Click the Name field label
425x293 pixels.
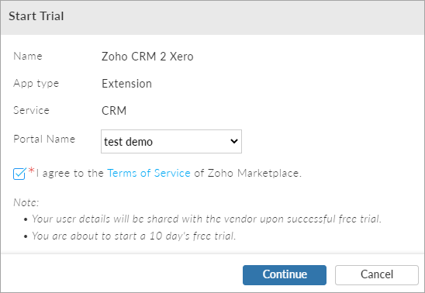coord(28,57)
